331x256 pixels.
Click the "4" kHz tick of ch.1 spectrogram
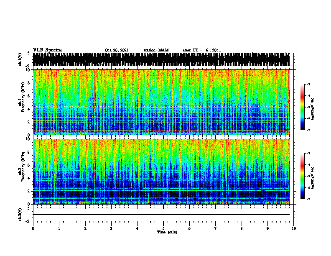tap(29, 109)
